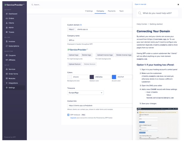Click the PRO badge next to linkback
This screenshot has width=185, height=144.
pyautogui.click(x=83, y=115)
